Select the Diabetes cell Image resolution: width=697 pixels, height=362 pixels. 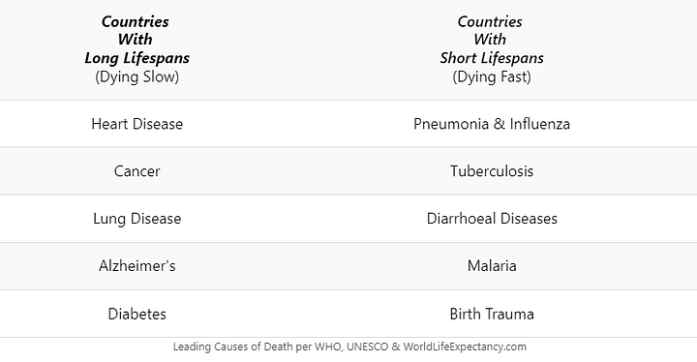coord(136,314)
